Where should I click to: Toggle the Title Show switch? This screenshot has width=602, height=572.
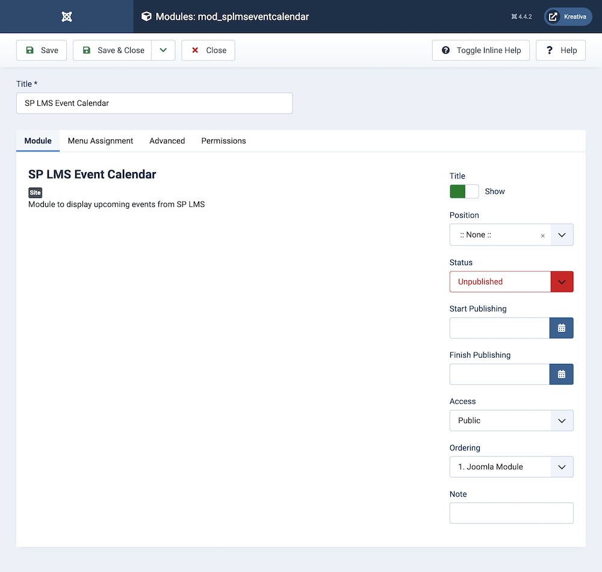tap(464, 191)
